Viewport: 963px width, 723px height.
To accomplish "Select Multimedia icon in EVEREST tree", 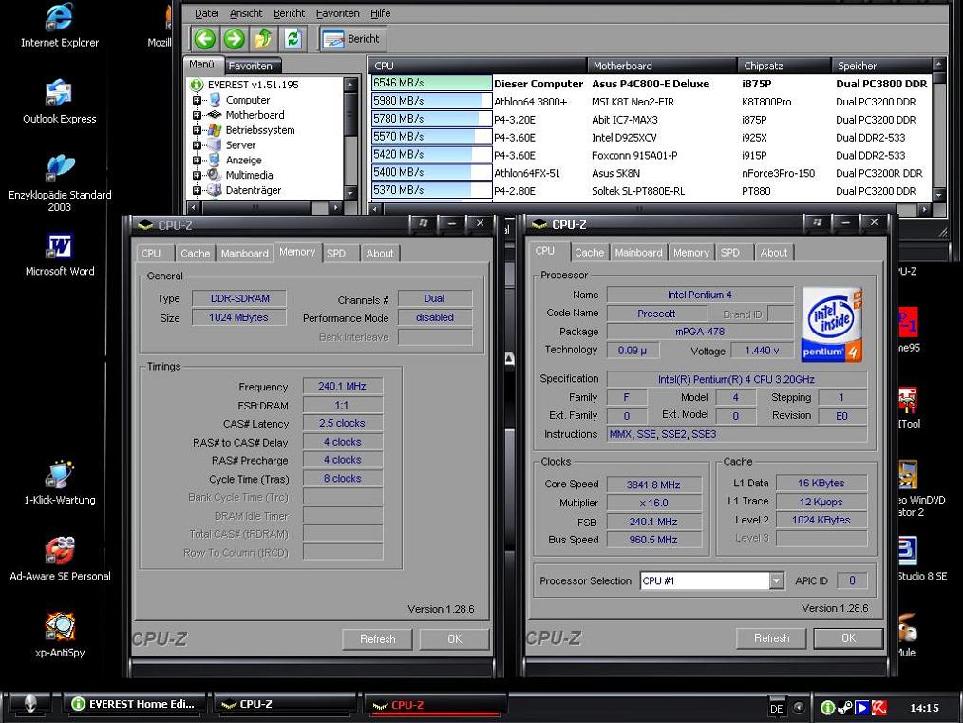I will click(215, 175).
